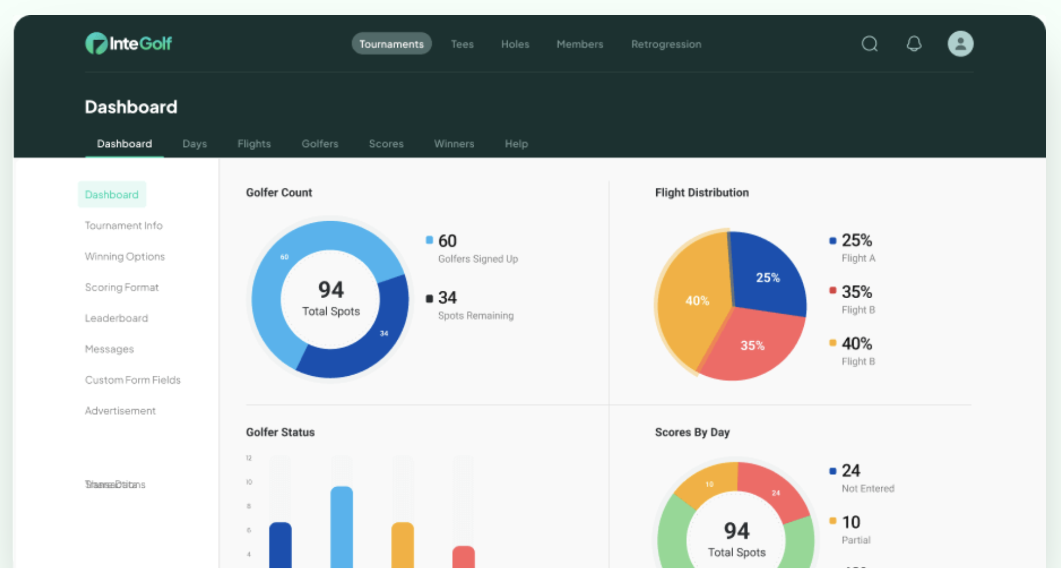Switch to the Winners tab
This screenshot has height=578, width=1061.
coord(454,144)
